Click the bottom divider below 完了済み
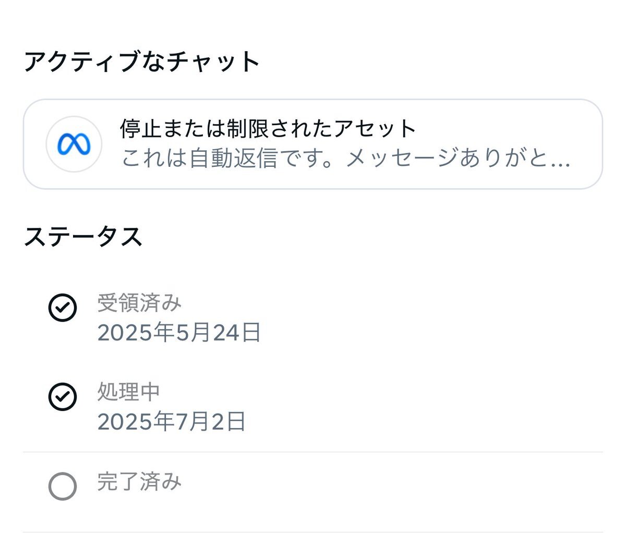 313,532
